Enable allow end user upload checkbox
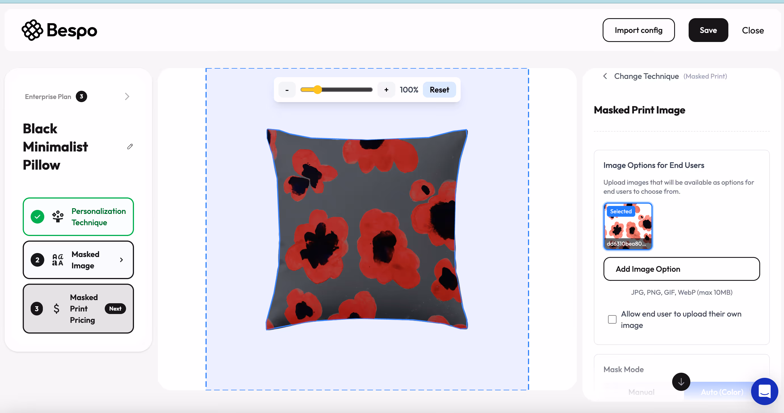This screenshot has height=413, width=784. point(612,319)
